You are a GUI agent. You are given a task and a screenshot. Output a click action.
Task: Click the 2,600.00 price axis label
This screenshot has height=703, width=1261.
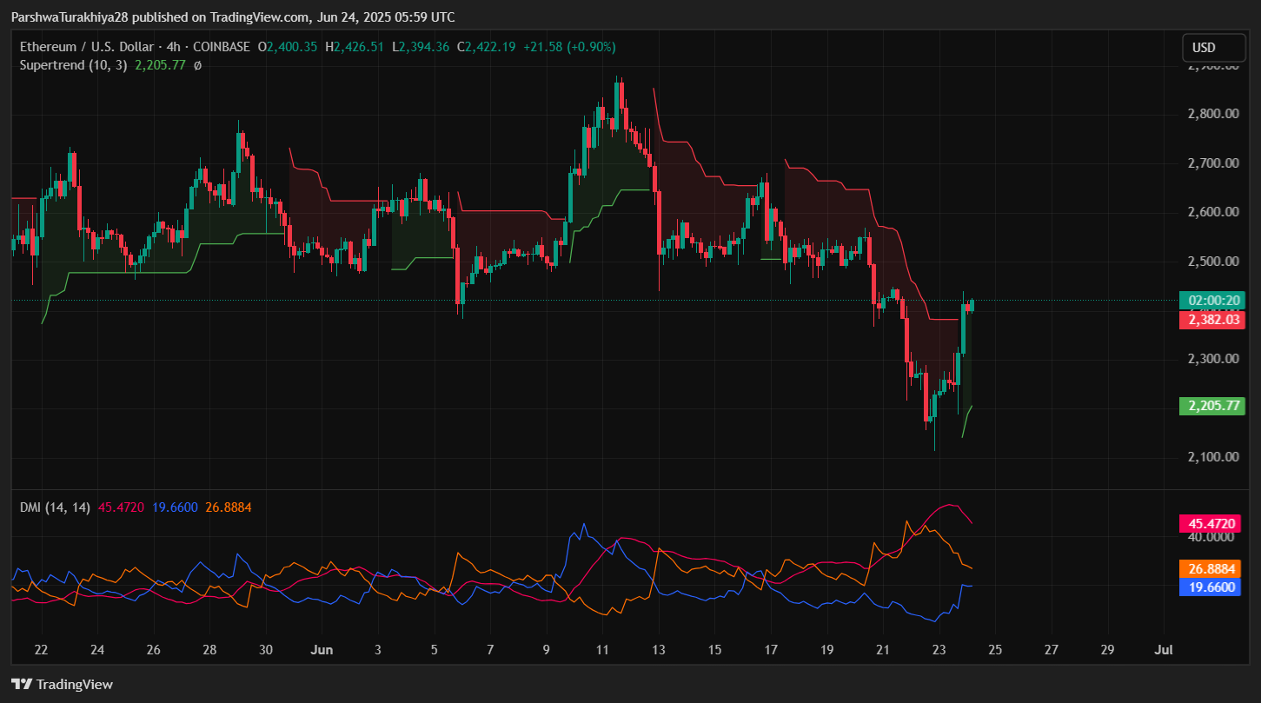(x=1213, y=212)
